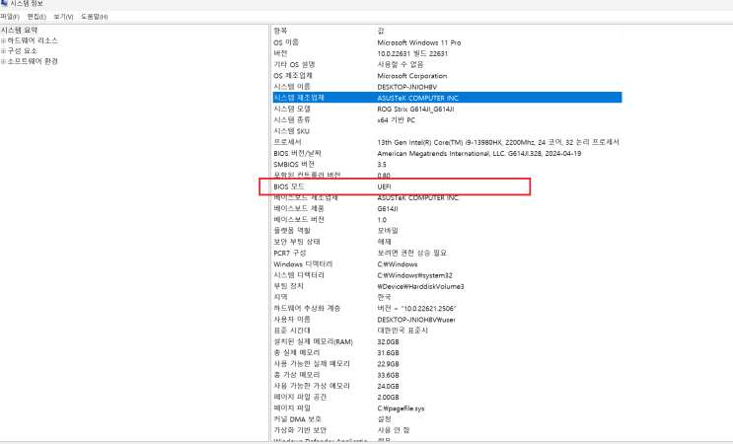Select the 시스템 디렉터리 row label
The image size is (733, 444).
(x=299, y=275)
